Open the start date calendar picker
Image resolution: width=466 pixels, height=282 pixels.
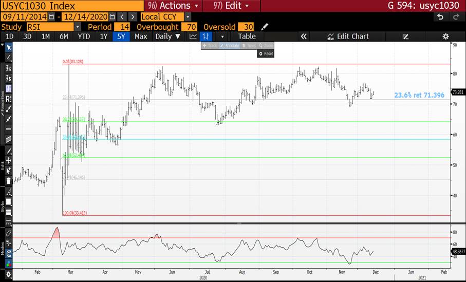[51, 17]
